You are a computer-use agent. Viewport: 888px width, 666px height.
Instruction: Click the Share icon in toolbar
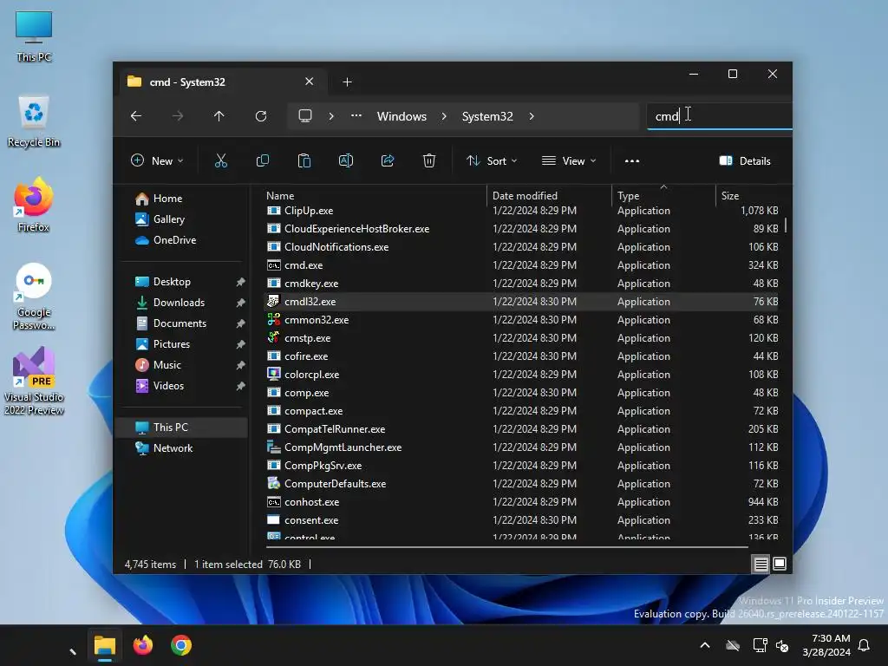(388, 160)
